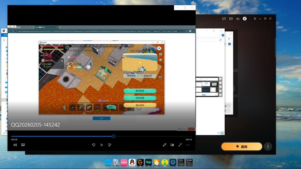Open the launcher download manager icon

coord(238,19)
